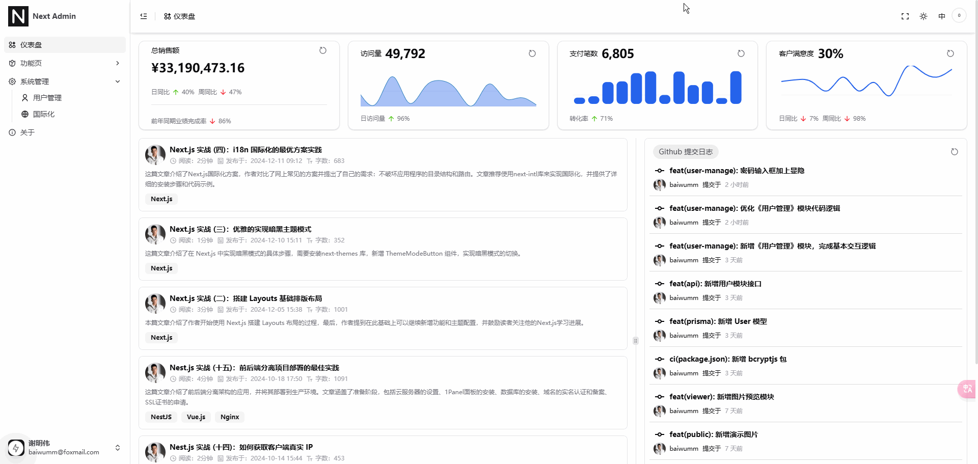Screen dimensions: 978x464
Task: Click the 客户满意度 line chart
Action: [866, 80]
